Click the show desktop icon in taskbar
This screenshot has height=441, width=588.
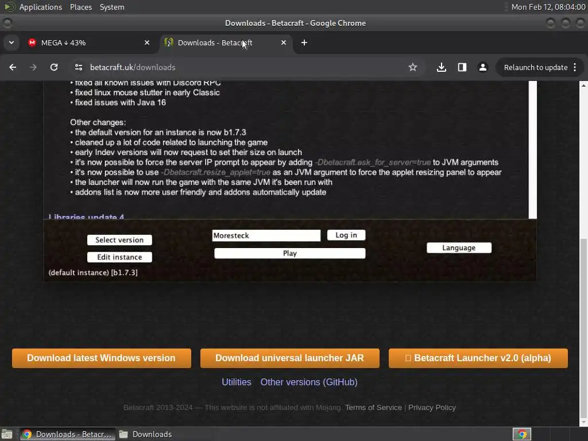point(7,434)
